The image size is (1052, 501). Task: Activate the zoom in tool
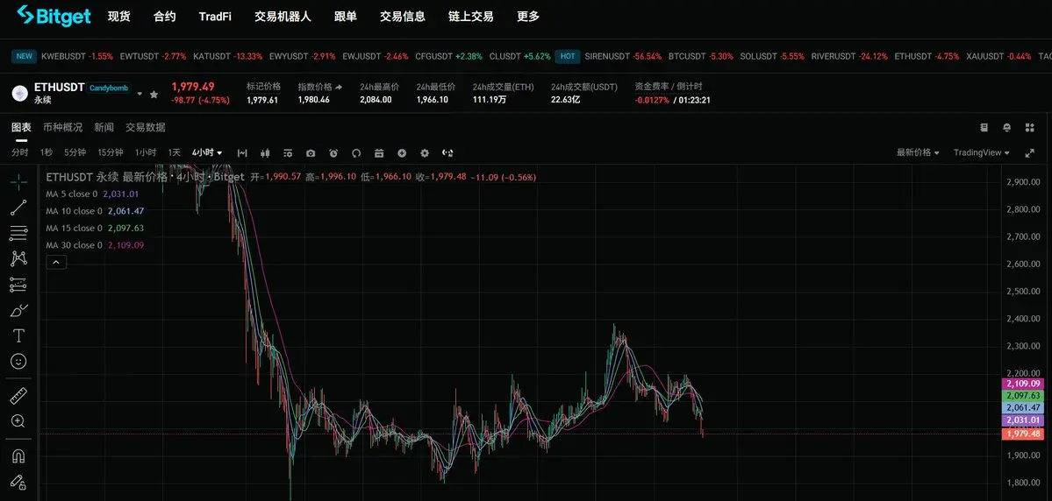[18, 421]
